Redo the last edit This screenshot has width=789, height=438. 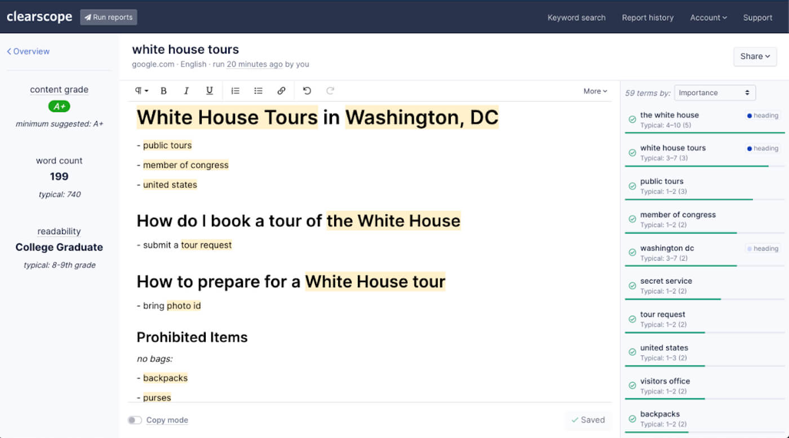coord(330,91)
